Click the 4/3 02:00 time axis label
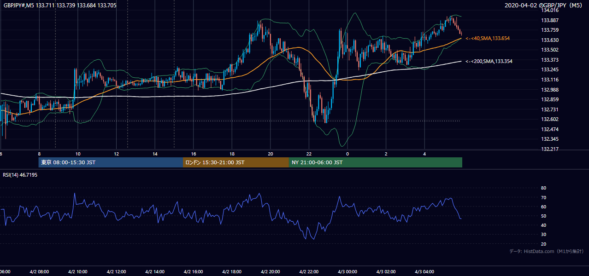The width and height of the screenshot is (589, 276). (x=386, y=272)
